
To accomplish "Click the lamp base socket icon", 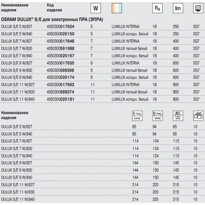I will click(x=198, y=8).
